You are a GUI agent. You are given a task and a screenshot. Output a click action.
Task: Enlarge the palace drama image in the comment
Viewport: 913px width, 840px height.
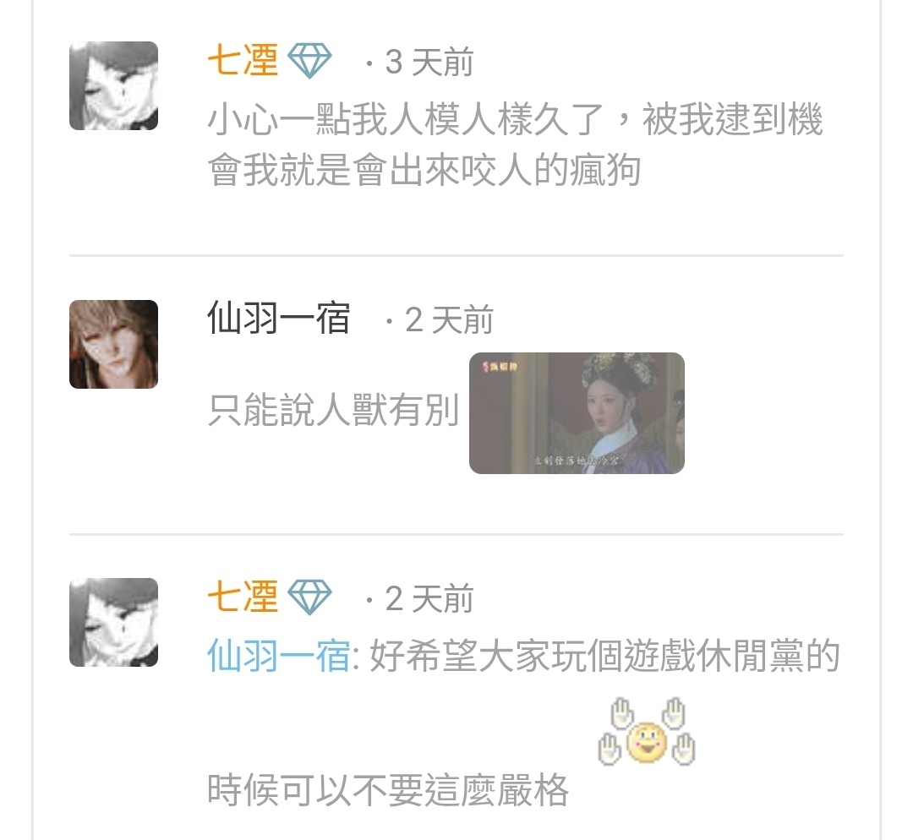(x=577, y=412)
